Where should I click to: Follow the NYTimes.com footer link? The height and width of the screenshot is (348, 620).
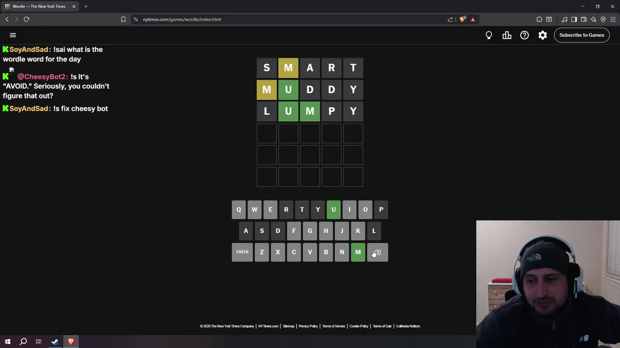[x=268, y=326]
